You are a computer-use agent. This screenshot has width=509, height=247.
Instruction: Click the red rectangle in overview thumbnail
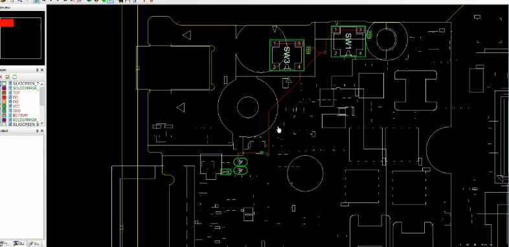6,23
